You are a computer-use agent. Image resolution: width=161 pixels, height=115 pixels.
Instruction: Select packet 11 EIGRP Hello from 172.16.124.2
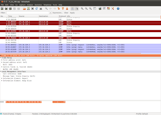[x=80, y=31]
